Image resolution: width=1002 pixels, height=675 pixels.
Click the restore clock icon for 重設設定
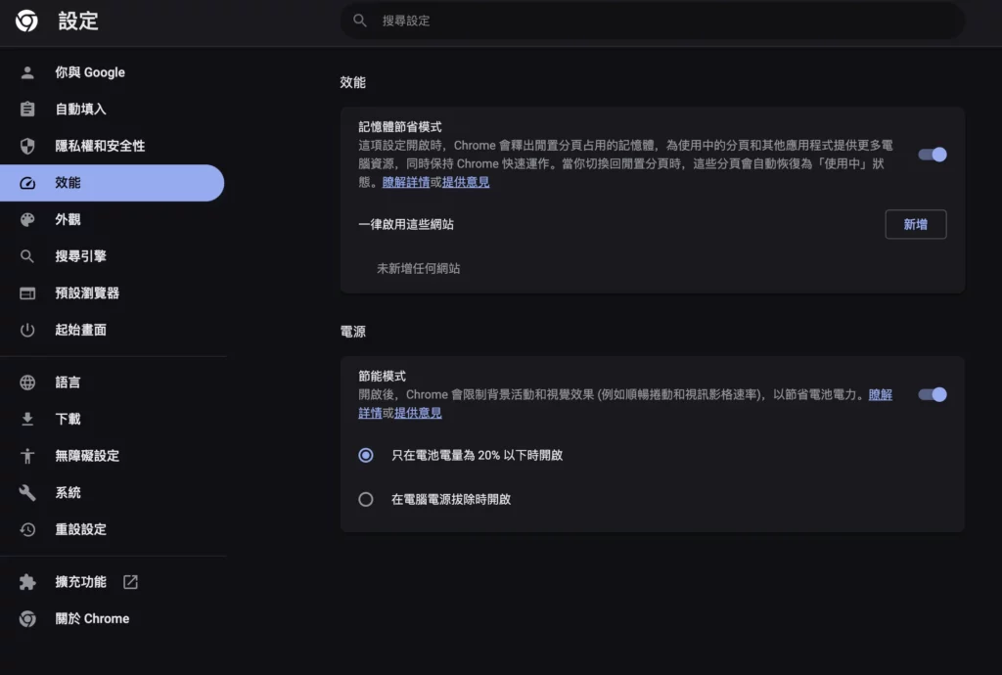27,529
